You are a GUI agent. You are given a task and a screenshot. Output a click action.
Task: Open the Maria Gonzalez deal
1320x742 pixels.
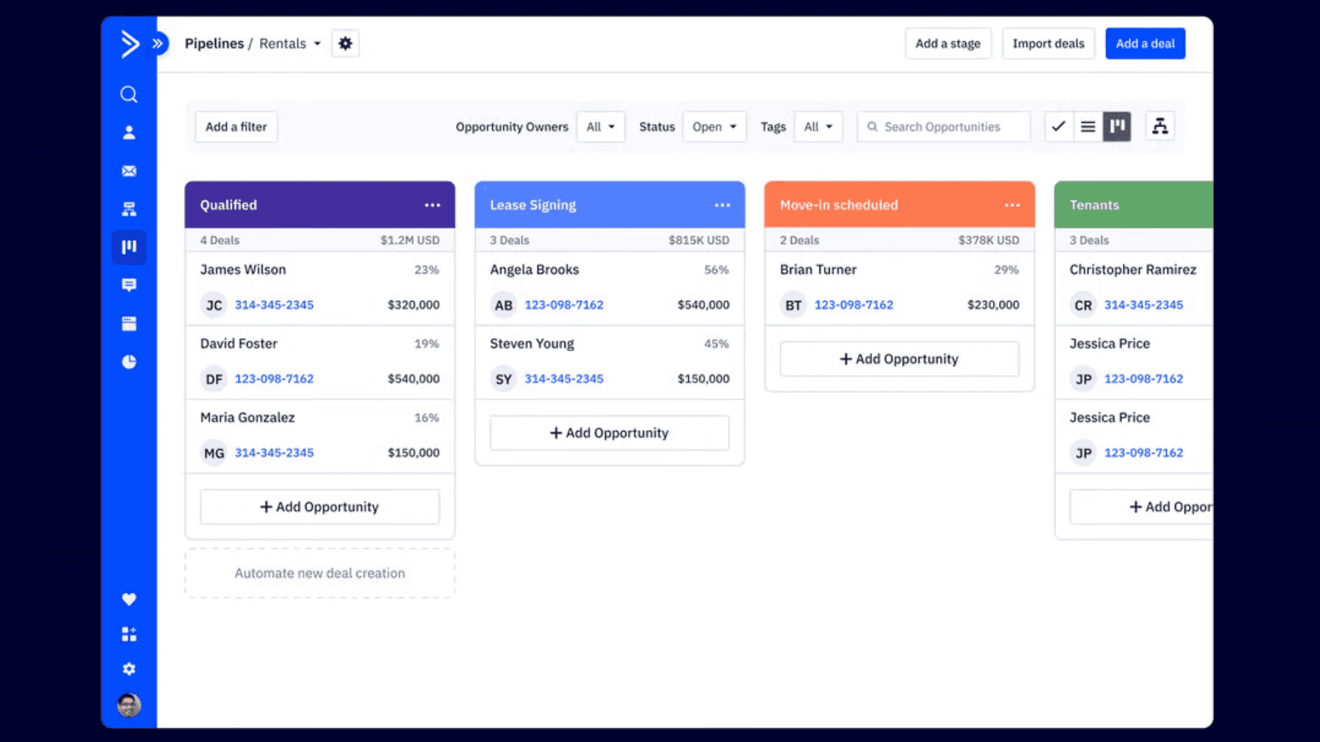coord(320,436)
